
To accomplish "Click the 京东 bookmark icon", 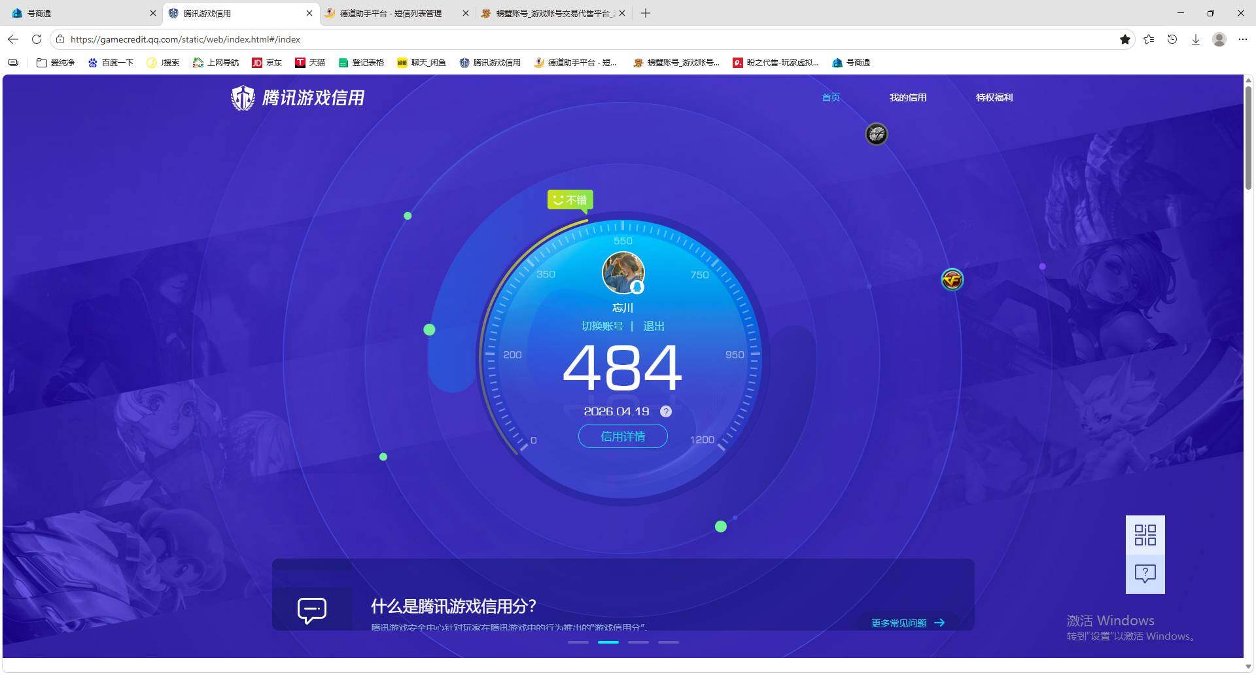I will [258, 62].
